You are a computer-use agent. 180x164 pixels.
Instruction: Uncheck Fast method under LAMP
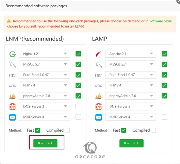click(x=124, y=130)
